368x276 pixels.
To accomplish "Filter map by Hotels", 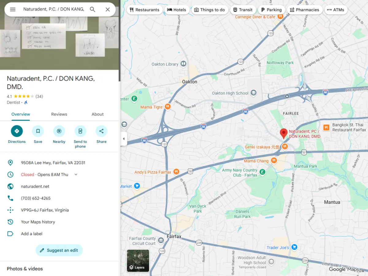I will point(177,10).
